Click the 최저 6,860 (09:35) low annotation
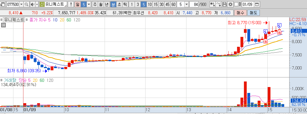This screenshot has height=114, width=307. pos(24,71)
